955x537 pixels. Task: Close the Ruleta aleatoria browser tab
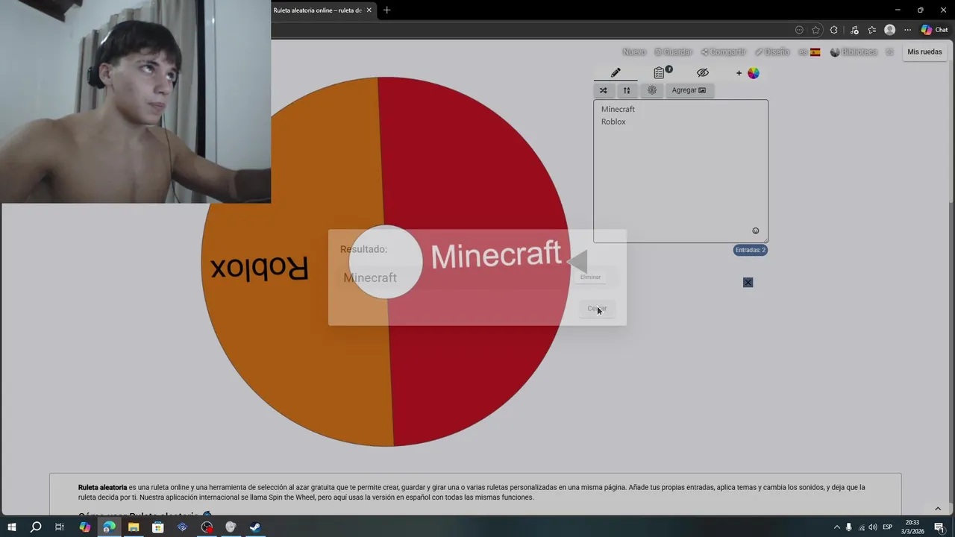(x=369, y=10)
